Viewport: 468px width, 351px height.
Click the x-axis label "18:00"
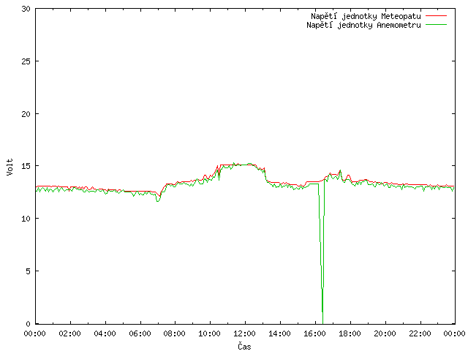(x=350, y=333)
